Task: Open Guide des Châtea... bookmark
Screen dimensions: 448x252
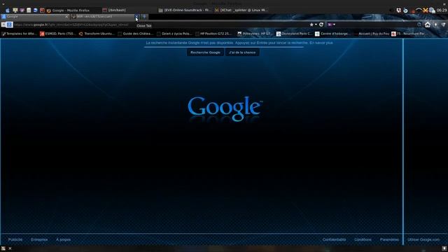Action: [136, 34]
